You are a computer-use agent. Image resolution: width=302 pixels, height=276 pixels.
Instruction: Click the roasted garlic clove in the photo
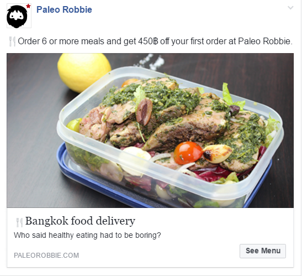coord(218,154)
